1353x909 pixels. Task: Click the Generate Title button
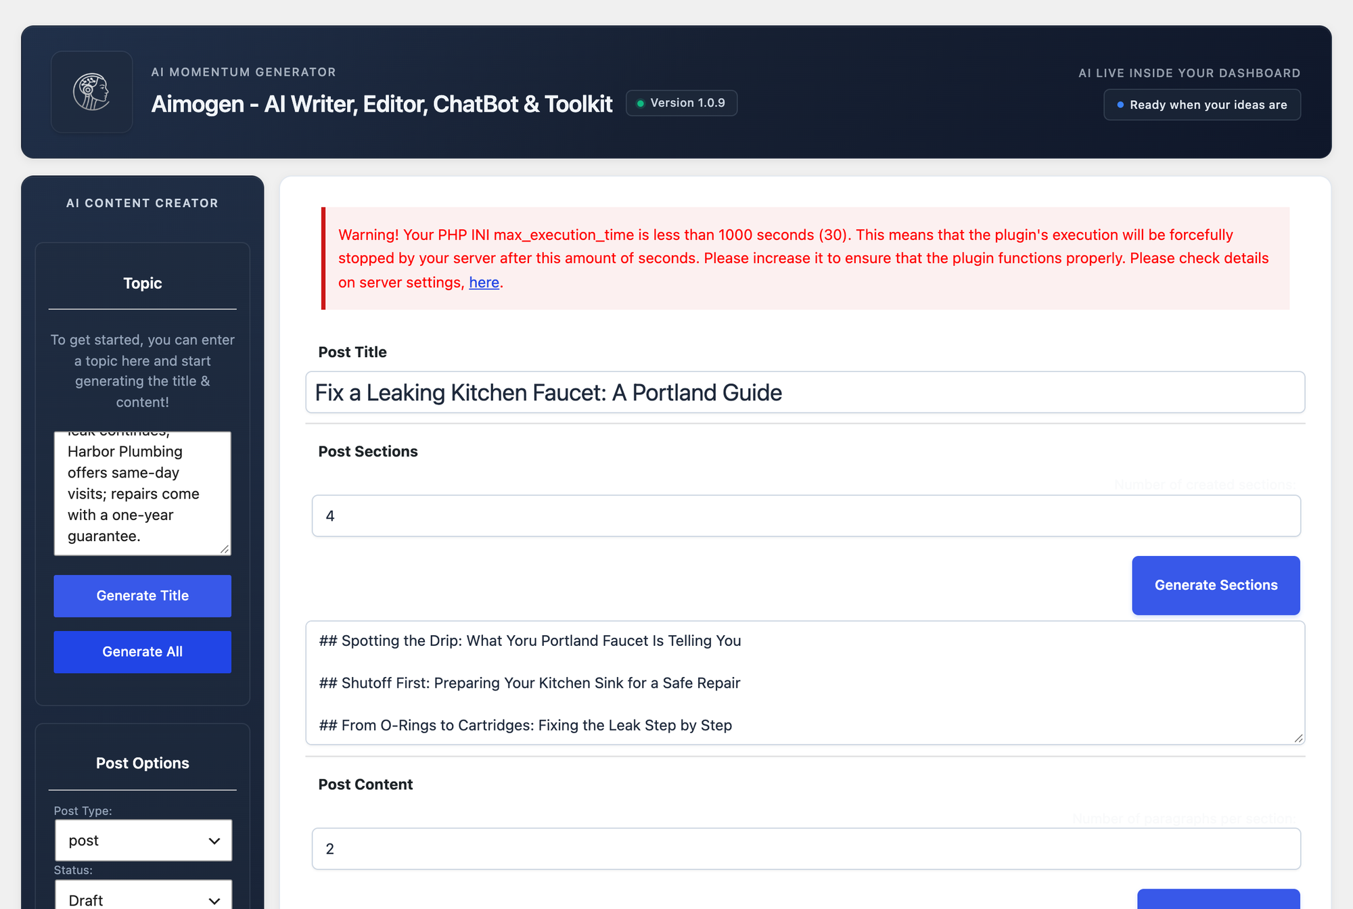click(x=142, y=596)
